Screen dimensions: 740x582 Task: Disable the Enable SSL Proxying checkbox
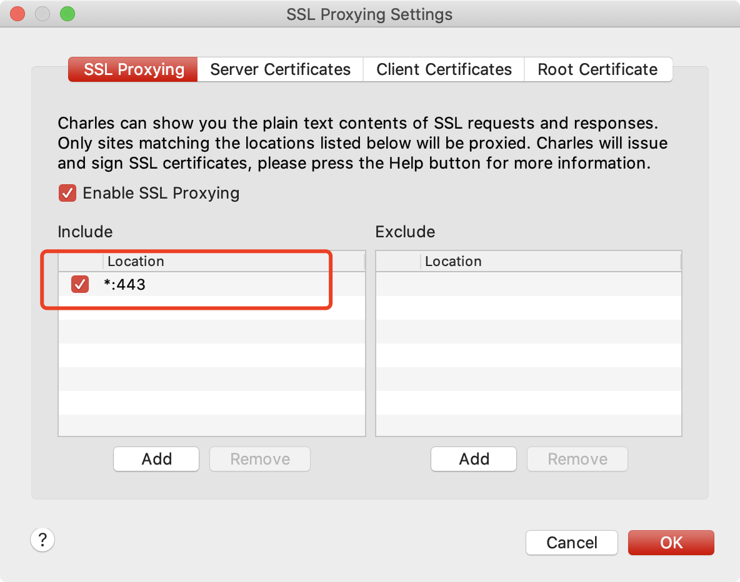click(x=67, y=193)
